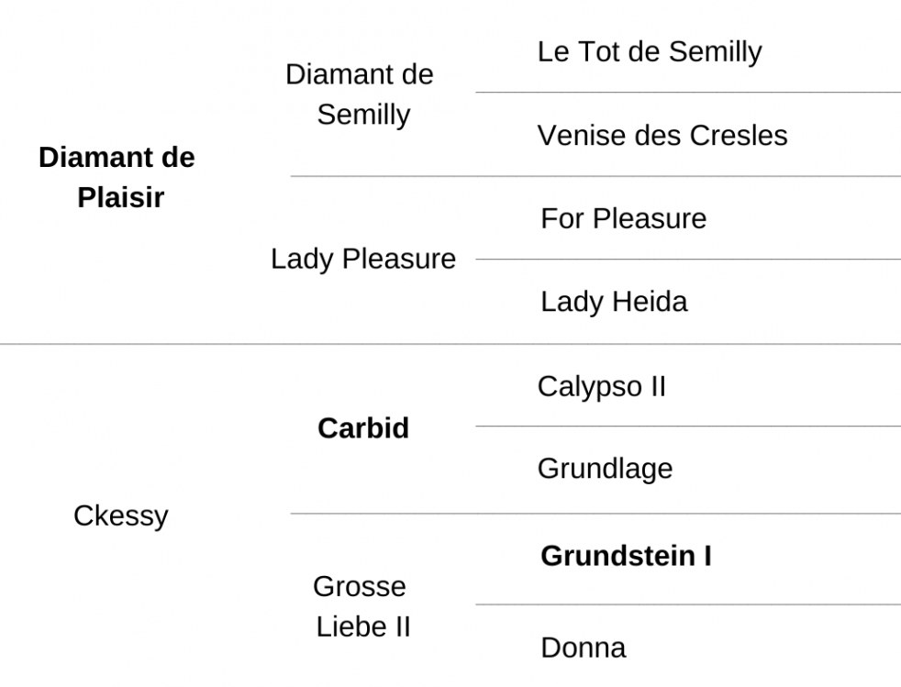The height and width of the screenshot is (687, 901).
Task: Select the Grundlage ancestor
Action: click(x=605, y=469)
